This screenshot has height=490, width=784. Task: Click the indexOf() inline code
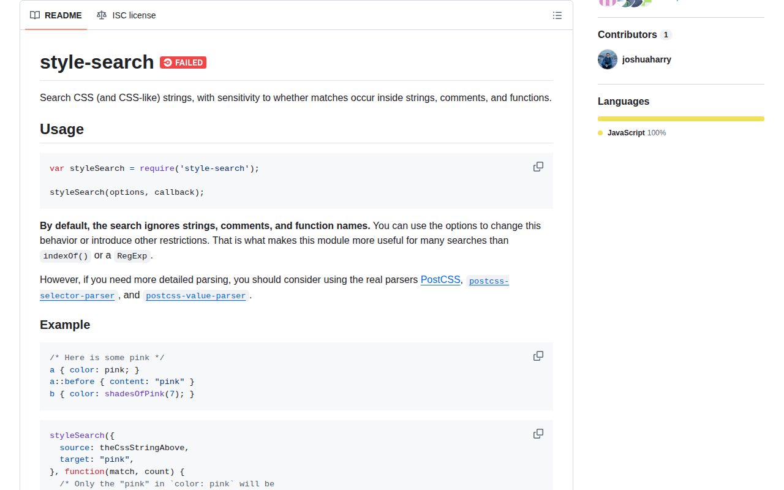(66, 256)
